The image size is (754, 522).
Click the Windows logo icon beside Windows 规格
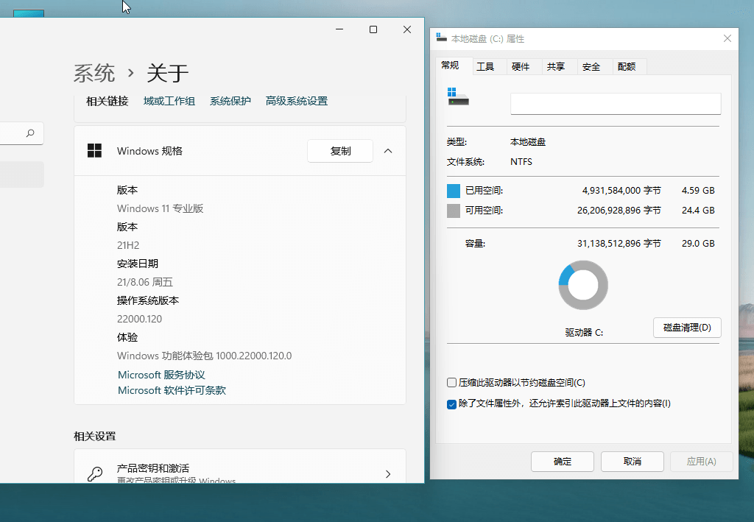coord(94,150)
